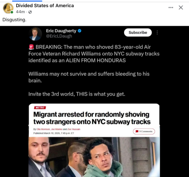Select the red METRO section tag
Viewport: 189px width, 177px height.
[x=40, y=108]
